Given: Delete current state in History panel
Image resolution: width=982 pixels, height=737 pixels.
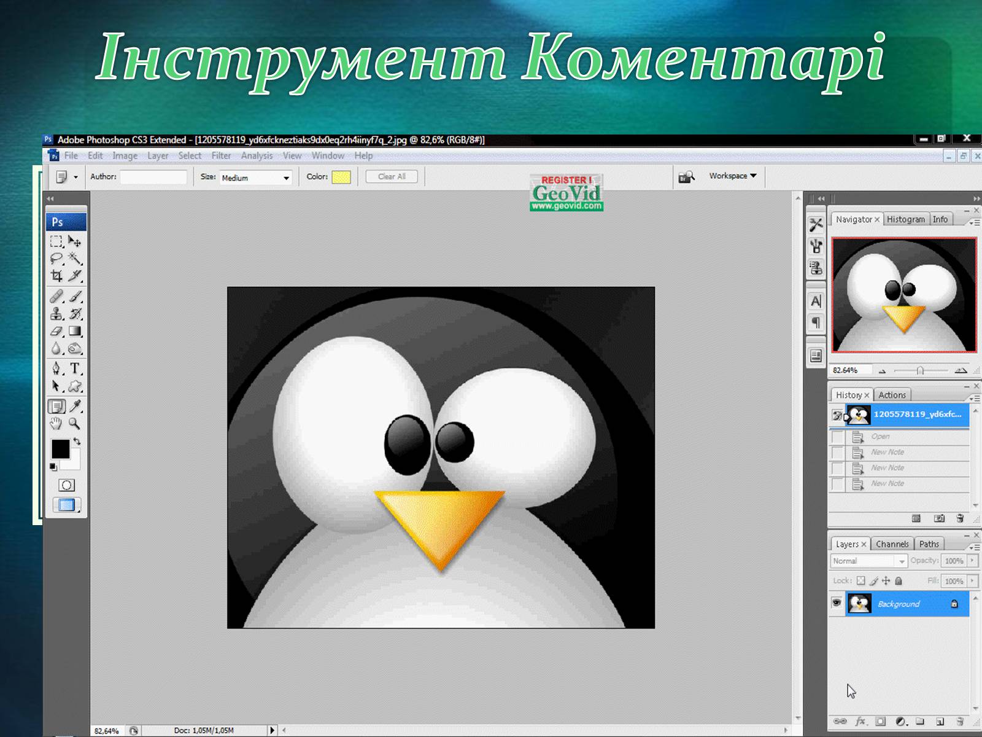Looking at the screenshot, I should click(x=960, y=518).
